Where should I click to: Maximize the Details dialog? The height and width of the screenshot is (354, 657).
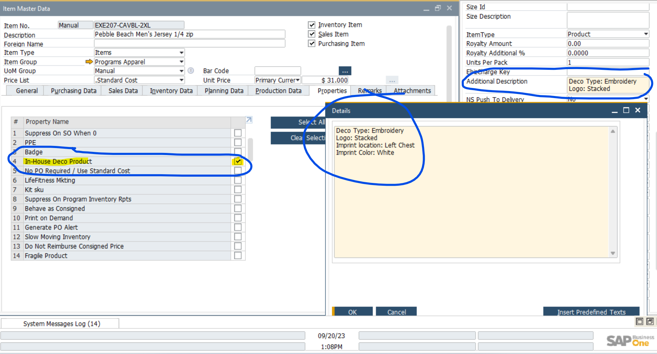[x=626, y=110]
